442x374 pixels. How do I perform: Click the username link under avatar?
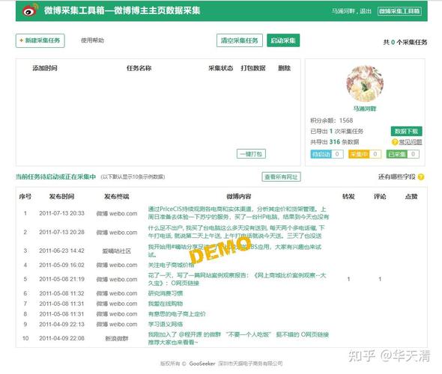click(x=365, y=109)
